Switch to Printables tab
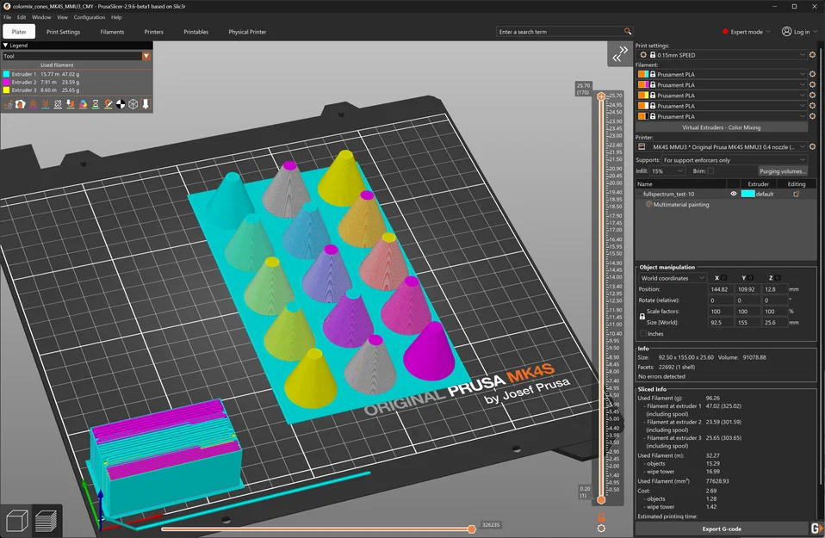The width and height of the screenshot is (825, 538). click(195, 32)
